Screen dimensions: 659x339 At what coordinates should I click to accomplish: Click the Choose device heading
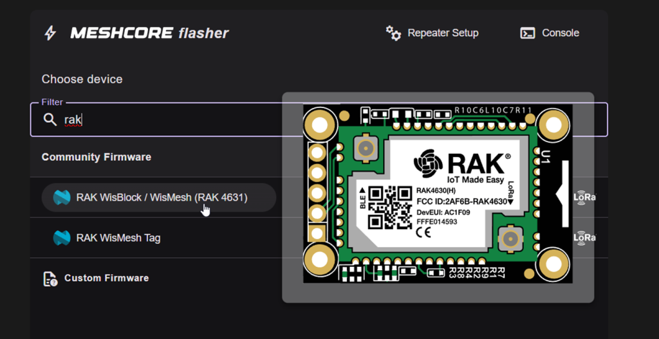click(82, 79)
